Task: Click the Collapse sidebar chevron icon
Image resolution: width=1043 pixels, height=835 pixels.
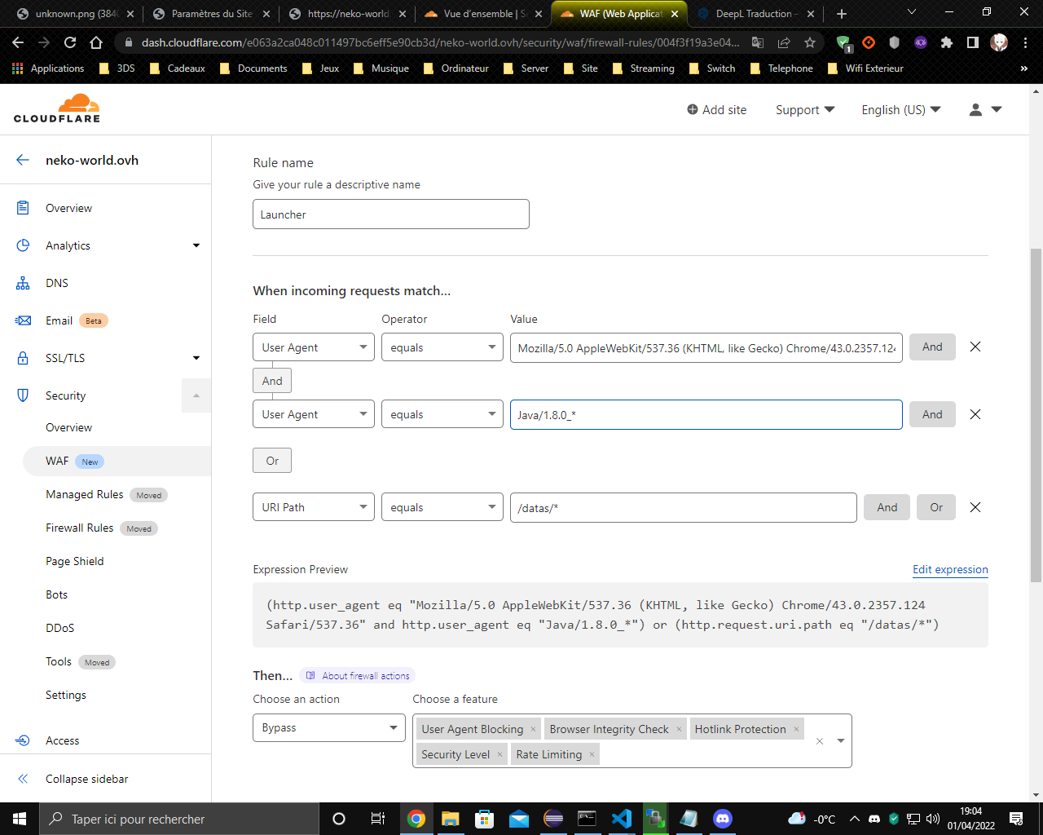Action: [x=23, y=779]
